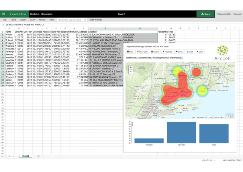Screen dimensions: 243x172
Task: Zoom out on the map
Action: (x=131, y=72)
